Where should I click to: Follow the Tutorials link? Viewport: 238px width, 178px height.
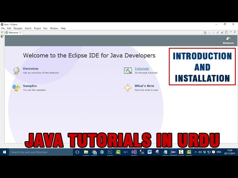(142, 69)
